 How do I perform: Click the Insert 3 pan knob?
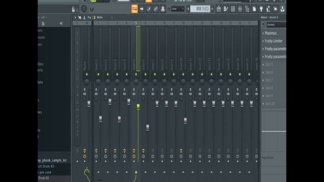pos(117,82)
